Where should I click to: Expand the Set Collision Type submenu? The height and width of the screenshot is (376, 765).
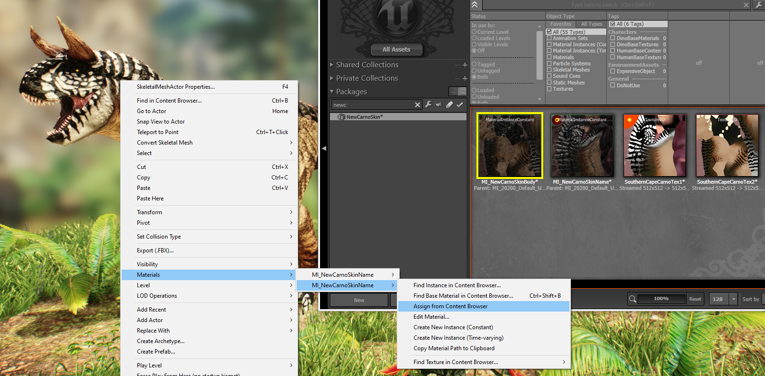[x=210, y=237]
